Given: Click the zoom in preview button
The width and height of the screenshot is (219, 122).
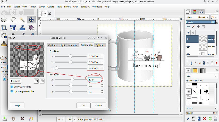Looking at the screenshot, I should click(x=42, y=81).
